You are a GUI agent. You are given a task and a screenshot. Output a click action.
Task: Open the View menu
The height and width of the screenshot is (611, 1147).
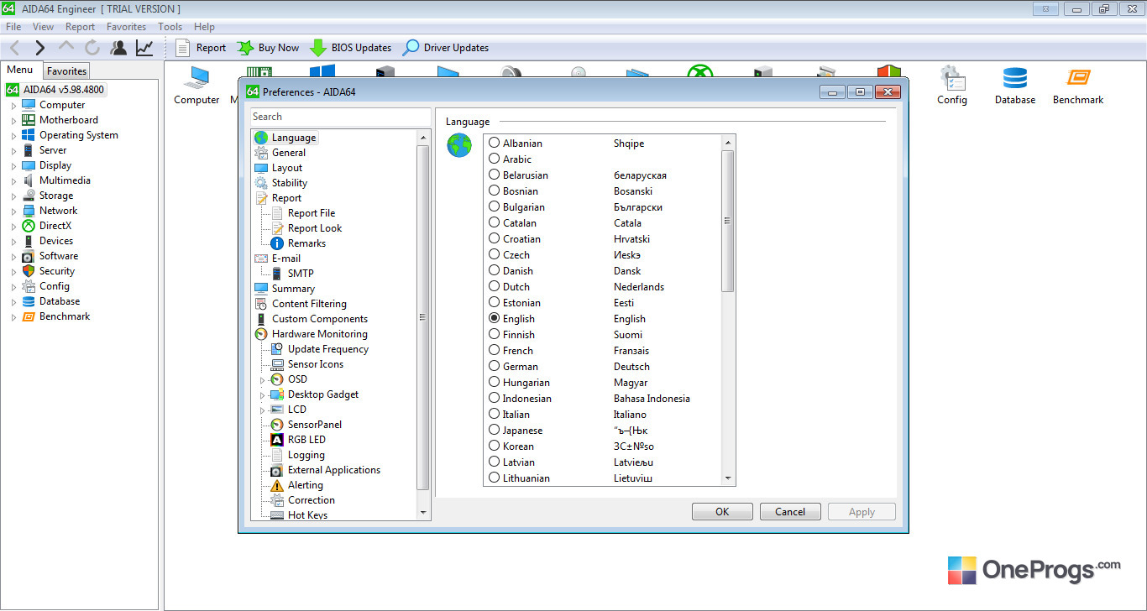(43, 27)
